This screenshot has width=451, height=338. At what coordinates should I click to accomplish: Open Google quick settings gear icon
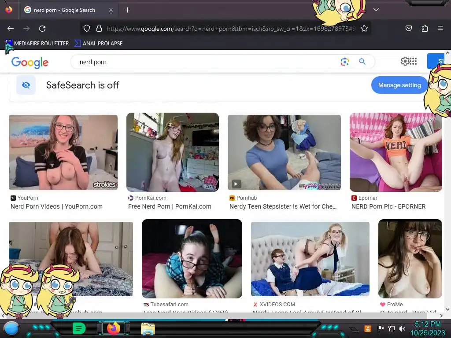(x=405, y=61)
